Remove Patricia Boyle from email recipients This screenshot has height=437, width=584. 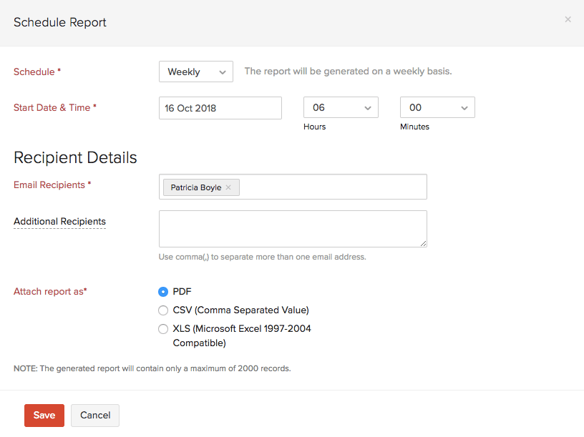pyautogui.click(x=228, y=187)
